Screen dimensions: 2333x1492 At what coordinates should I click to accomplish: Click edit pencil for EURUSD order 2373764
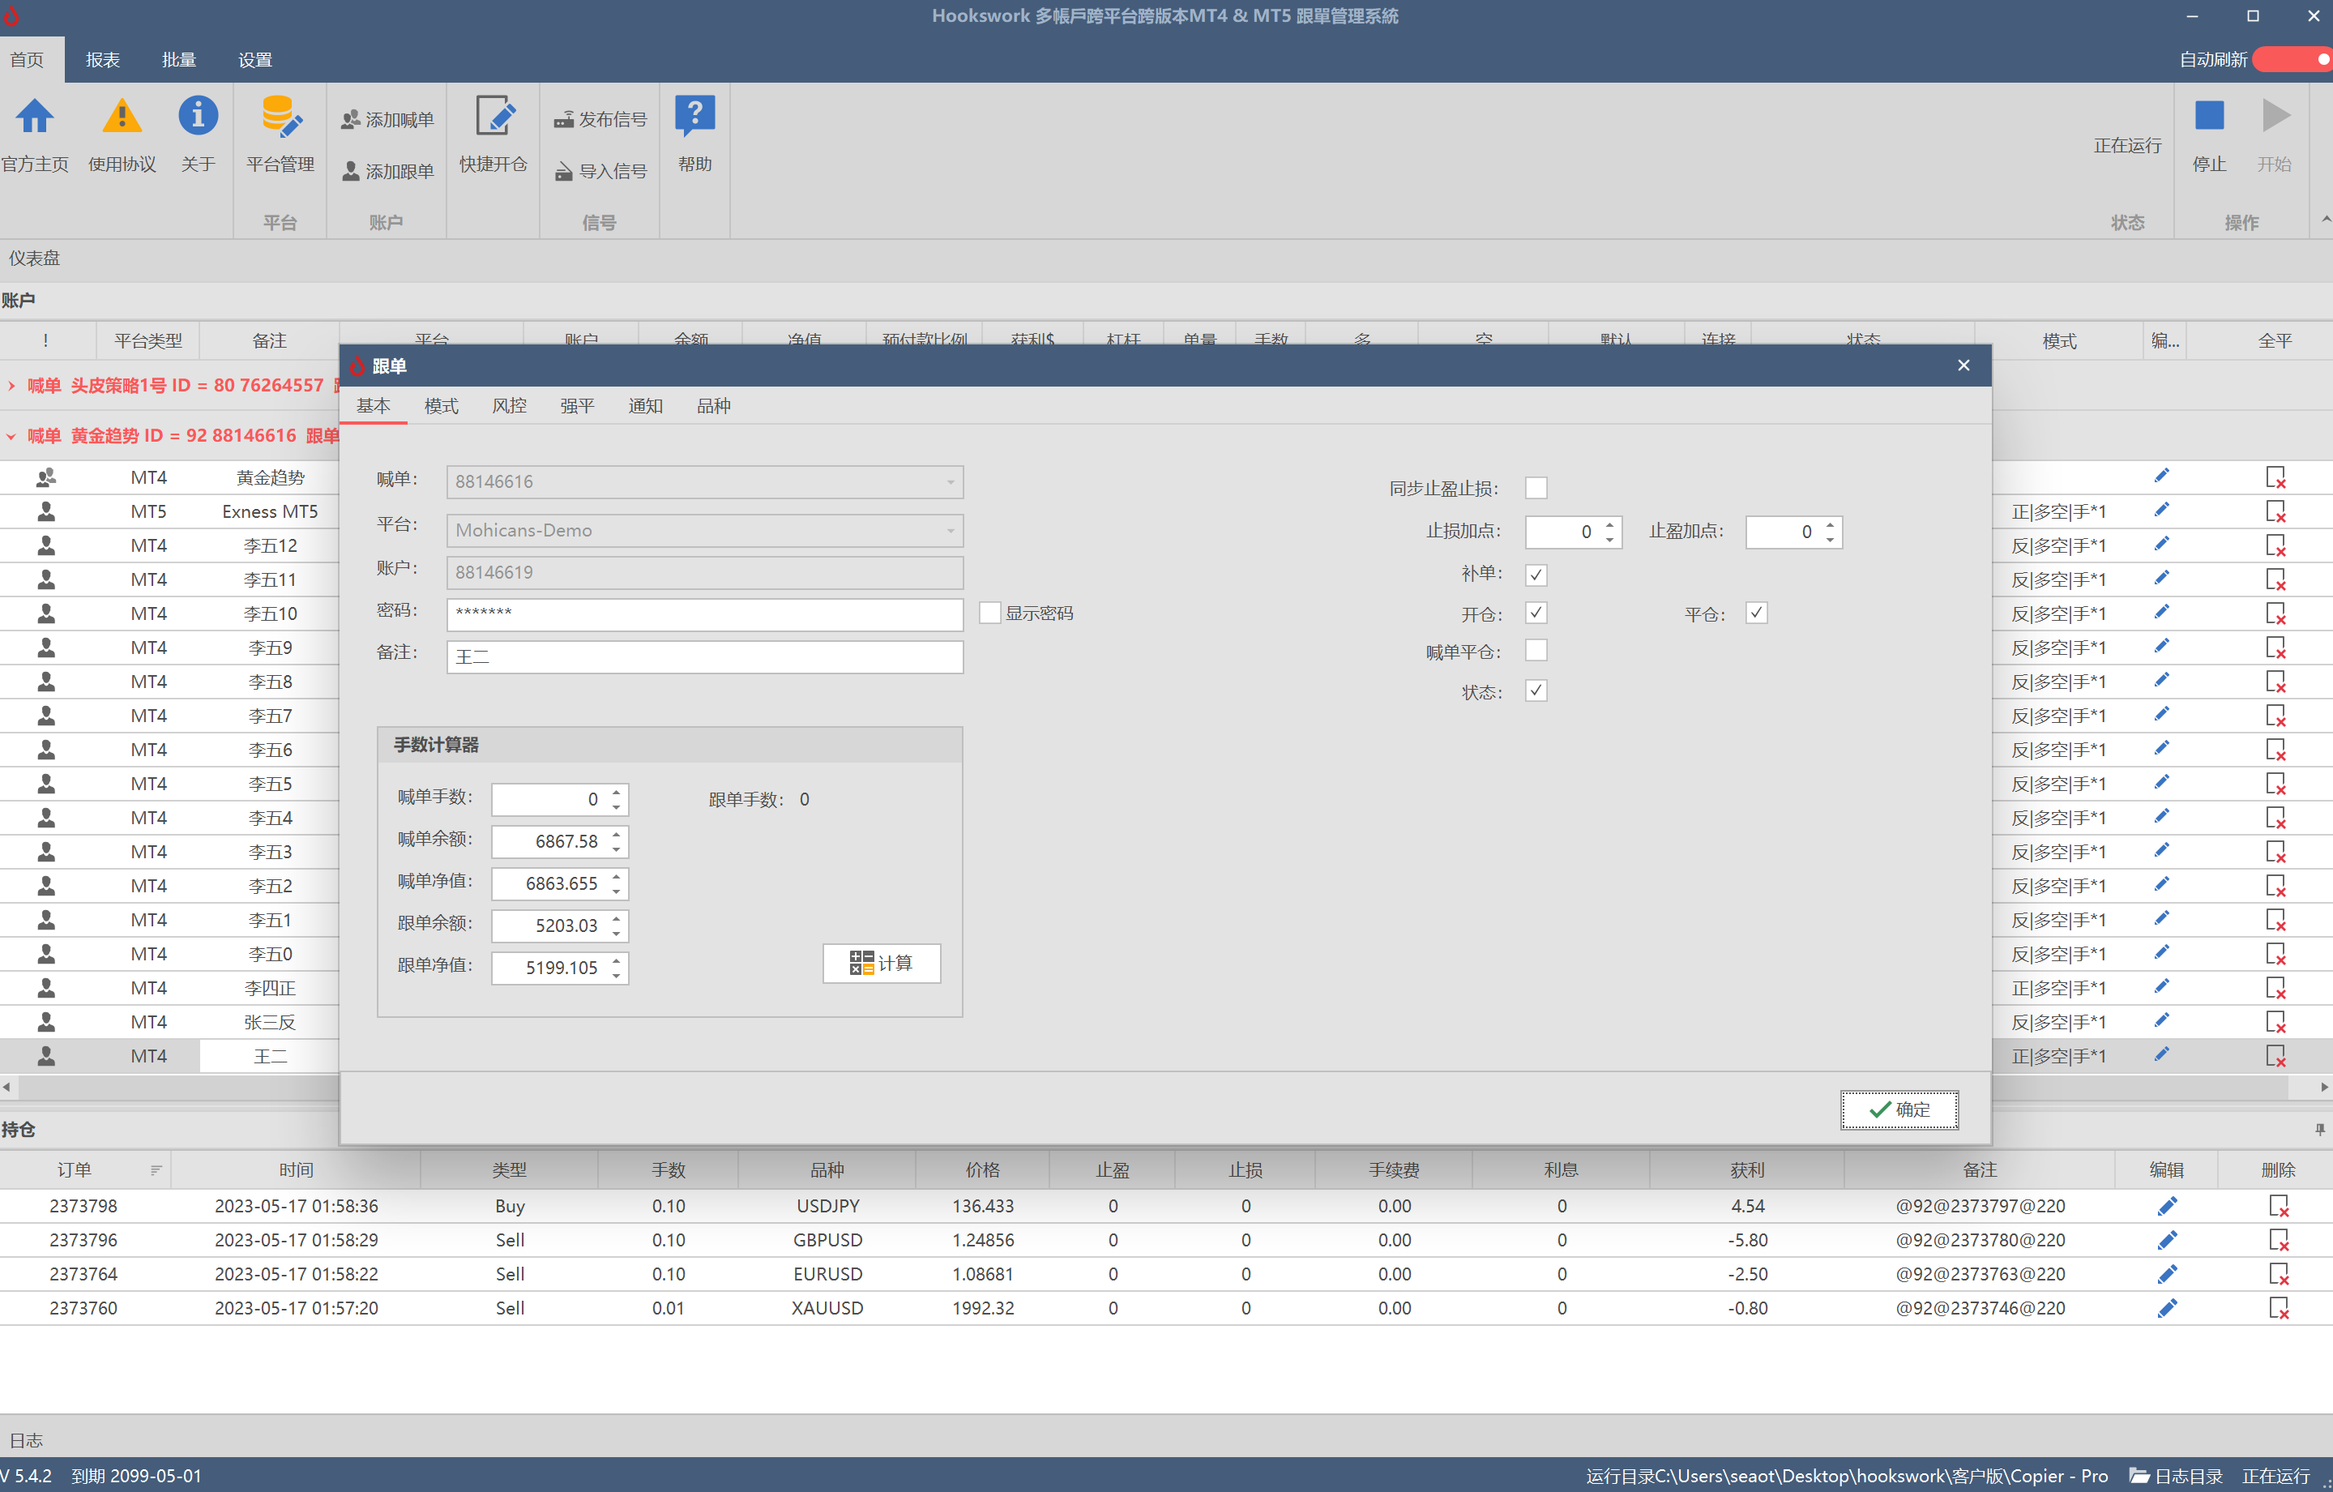click(x=2168, y=1274)
